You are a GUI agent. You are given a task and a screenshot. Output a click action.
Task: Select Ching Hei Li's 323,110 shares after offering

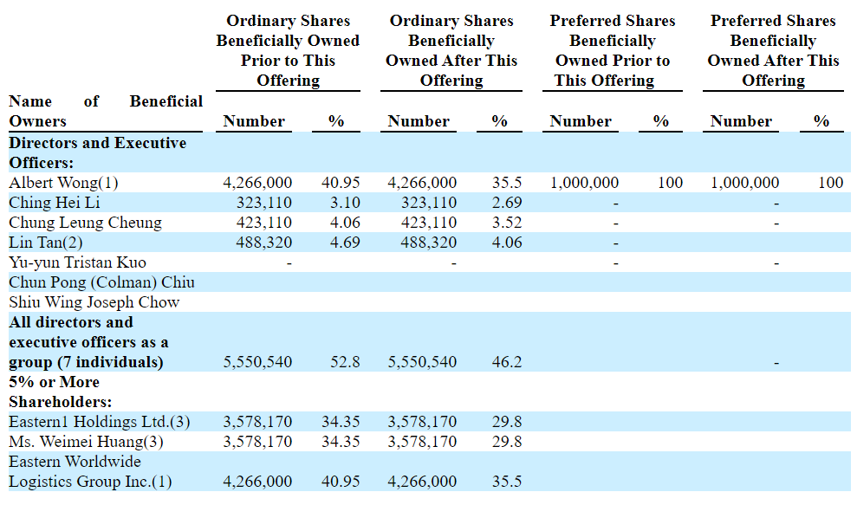click(x=429, y=203)
